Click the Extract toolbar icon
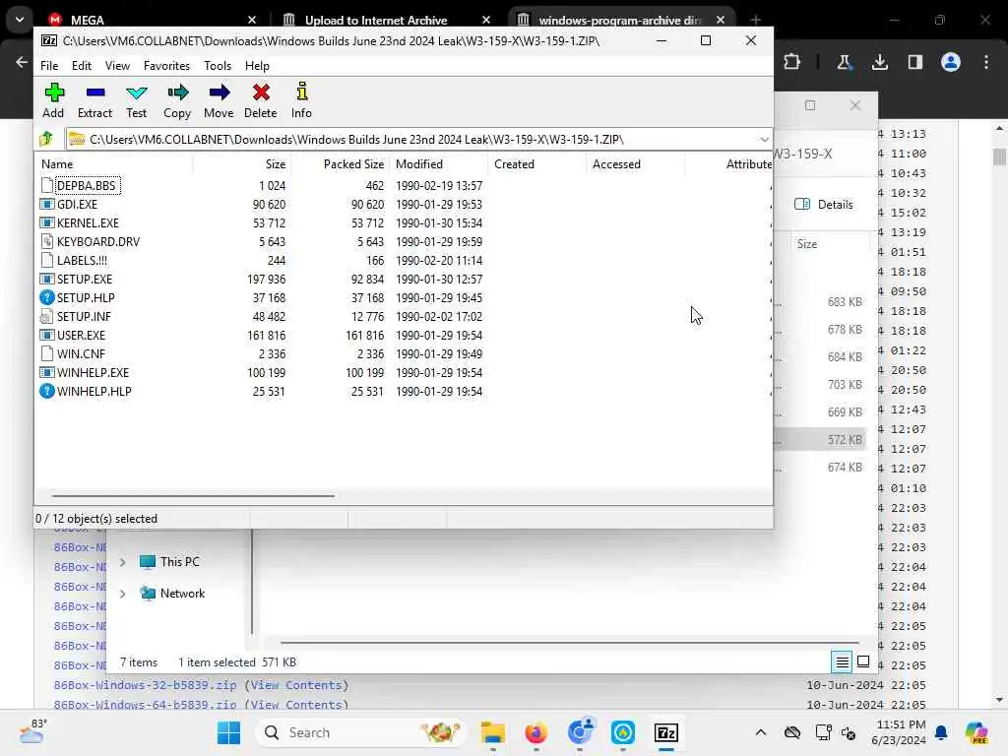Screen dimensions: 1008x756 (94, 100)
